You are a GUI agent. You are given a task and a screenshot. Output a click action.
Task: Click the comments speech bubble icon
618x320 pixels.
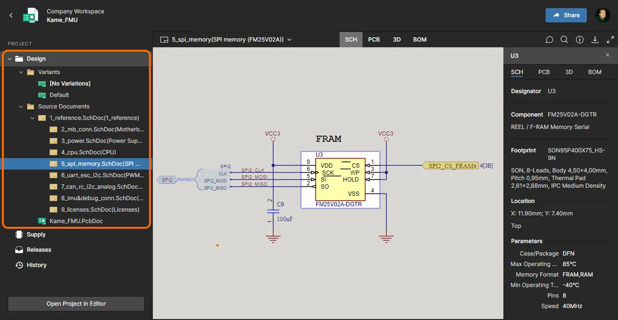pyautogui.click(x=549, y=40)
